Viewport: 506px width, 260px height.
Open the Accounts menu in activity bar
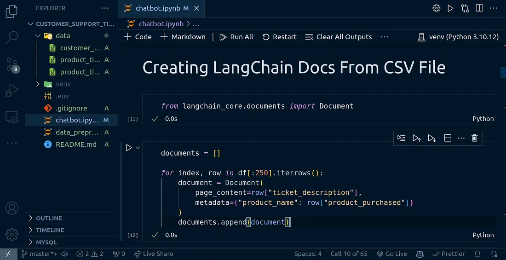(11, 208)
